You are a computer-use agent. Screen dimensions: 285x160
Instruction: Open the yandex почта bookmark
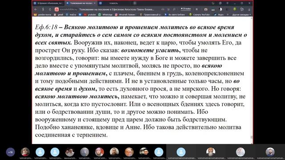[x=43, y=15]
